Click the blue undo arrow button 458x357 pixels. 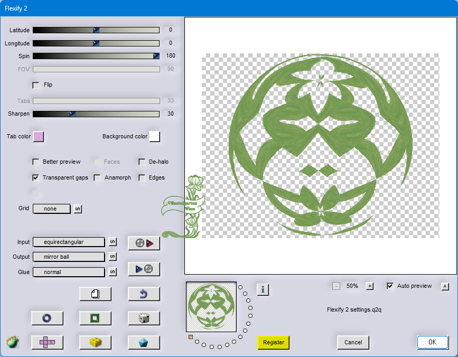point(144,294)
